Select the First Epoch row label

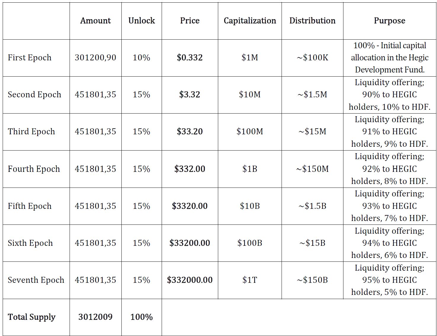tap(30, 58)
